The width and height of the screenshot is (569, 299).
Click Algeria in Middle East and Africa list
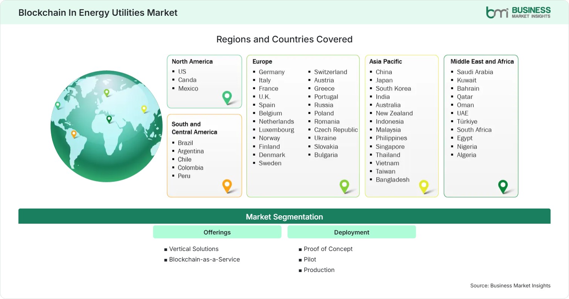pyautogui.click(x=467, y=155)
